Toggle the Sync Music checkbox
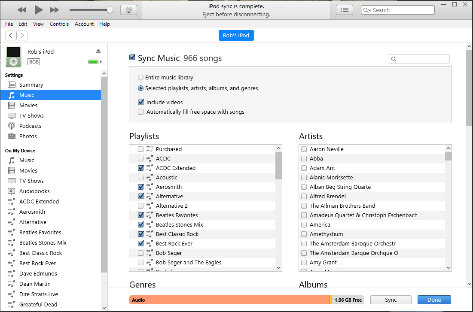473x312 pixels. [x=132, y=57]
